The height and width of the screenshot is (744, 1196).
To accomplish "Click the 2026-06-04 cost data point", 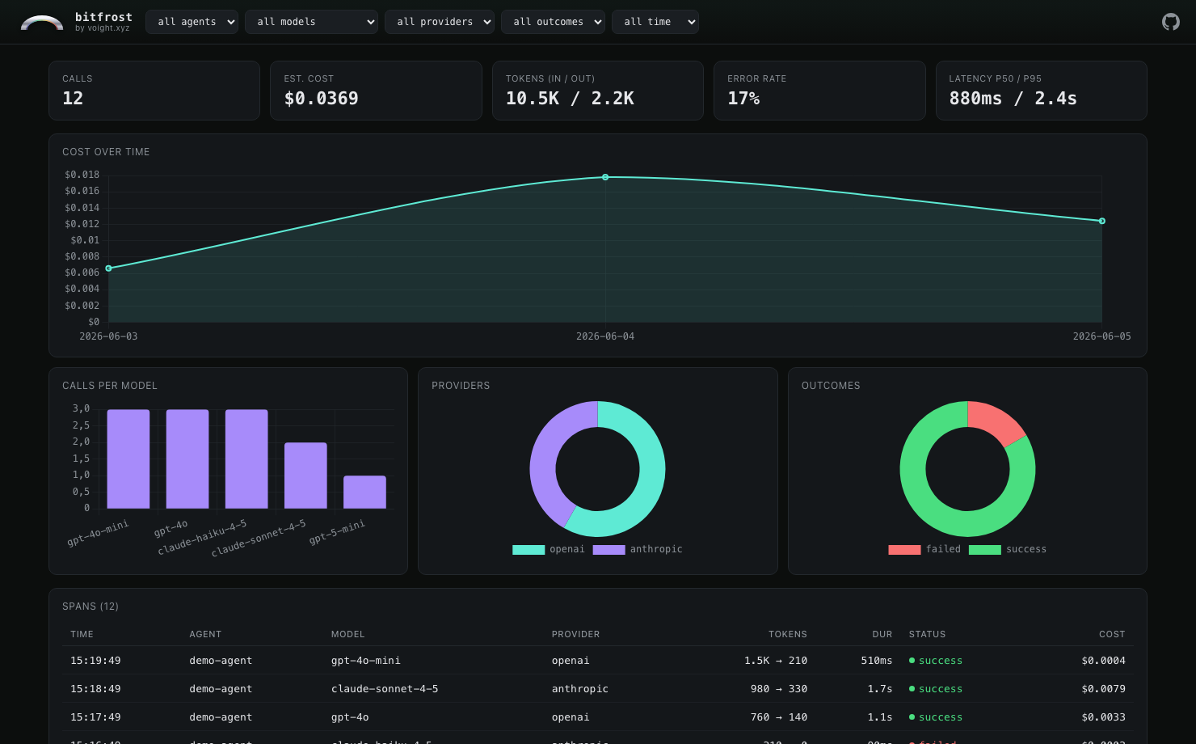I will click(605, 177).
